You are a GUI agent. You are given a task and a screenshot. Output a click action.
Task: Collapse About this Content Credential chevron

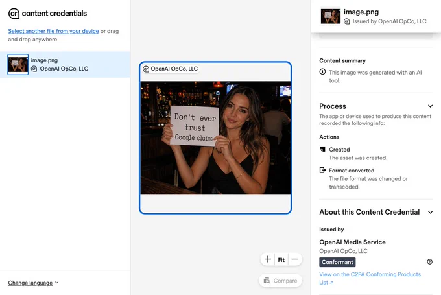[x=430, y=212]
